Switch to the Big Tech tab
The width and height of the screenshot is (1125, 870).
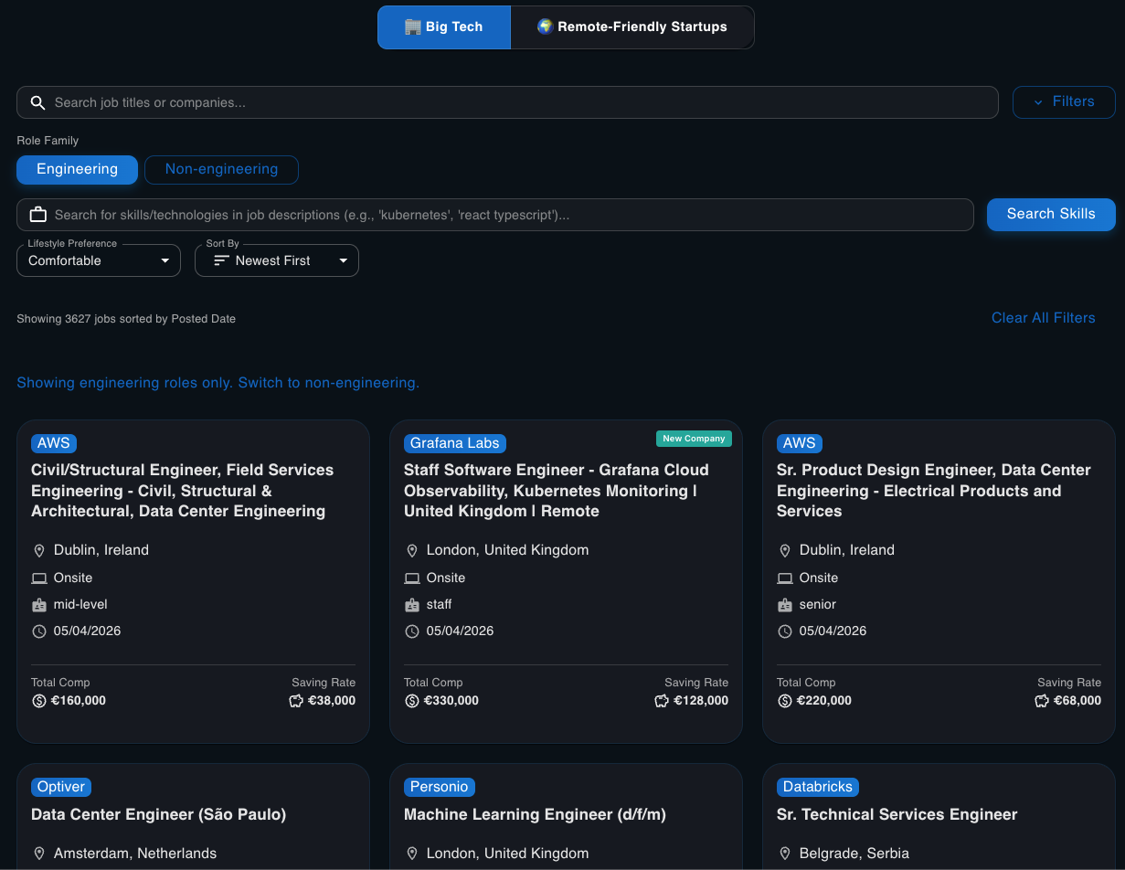pos(444,27)
